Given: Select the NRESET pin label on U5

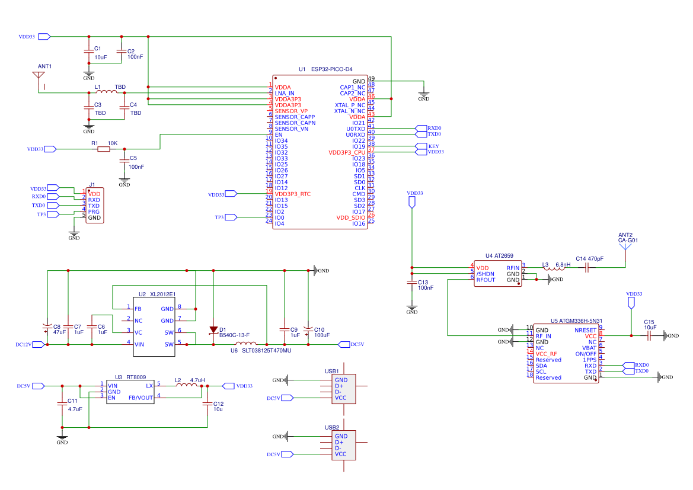Looking at the screenshot, I should click(x=586, y=331).
